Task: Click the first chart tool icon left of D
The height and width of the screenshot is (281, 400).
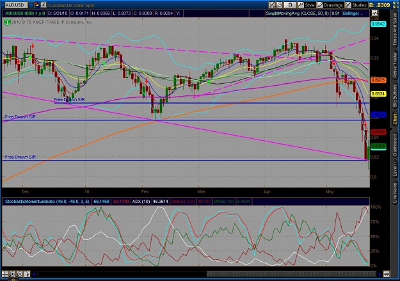Action: point(272,5)
